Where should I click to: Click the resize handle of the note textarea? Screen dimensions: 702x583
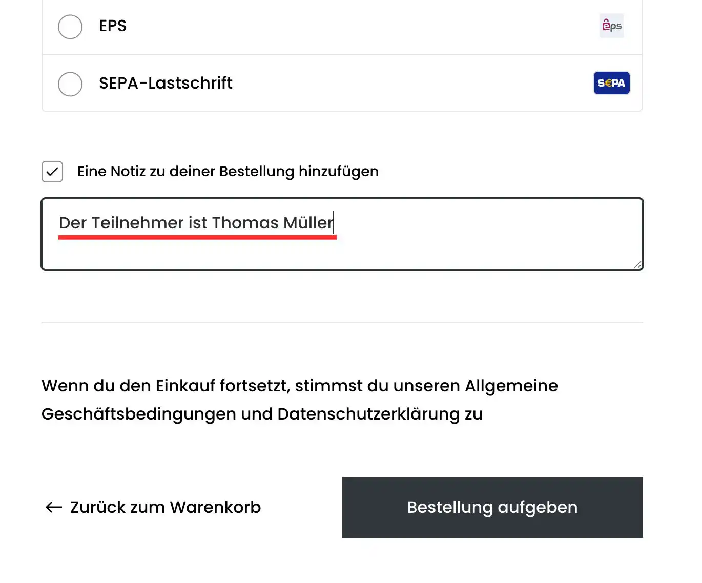pyautogui.click(x=637, y=264)
